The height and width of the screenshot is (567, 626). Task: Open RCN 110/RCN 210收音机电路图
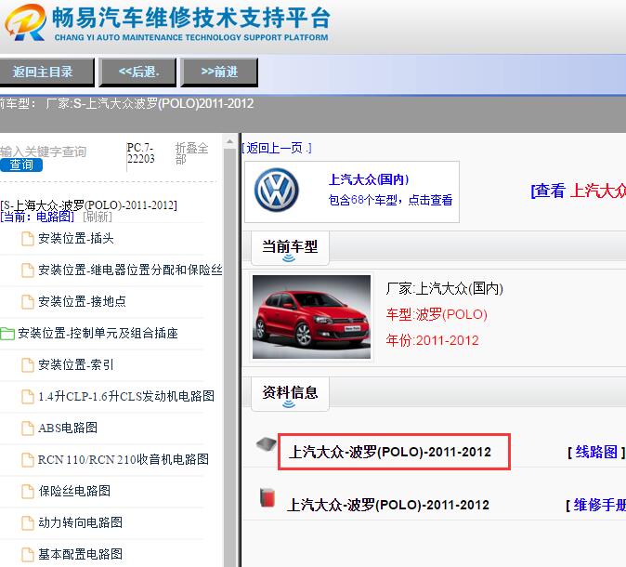pyautogui.click(x=124, y=459)
